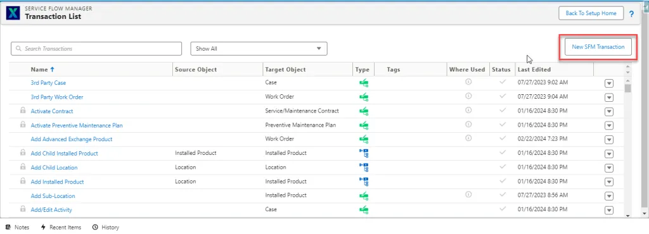Click type icon for Add Advanced Exchange Product
Viewport: 649px width, 234px height.
pos(364,139)
